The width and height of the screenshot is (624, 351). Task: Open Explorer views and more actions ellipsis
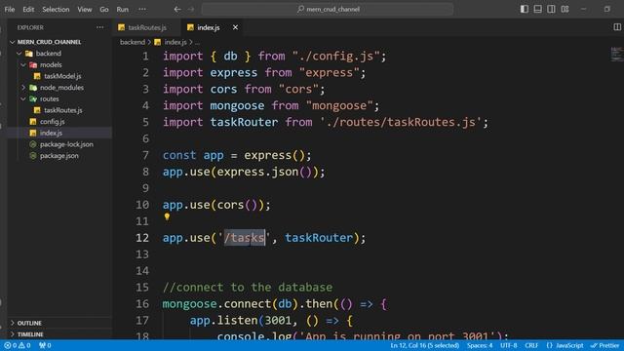pyautogui.click(x=99, y=27)
